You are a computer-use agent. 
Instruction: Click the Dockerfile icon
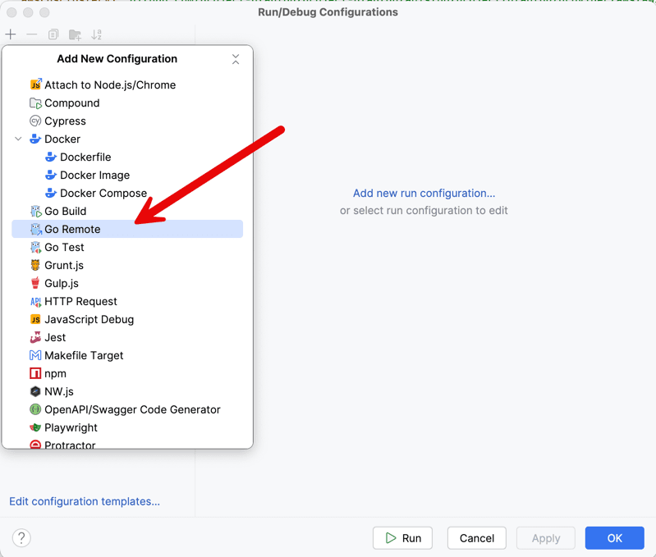point(51,157)
